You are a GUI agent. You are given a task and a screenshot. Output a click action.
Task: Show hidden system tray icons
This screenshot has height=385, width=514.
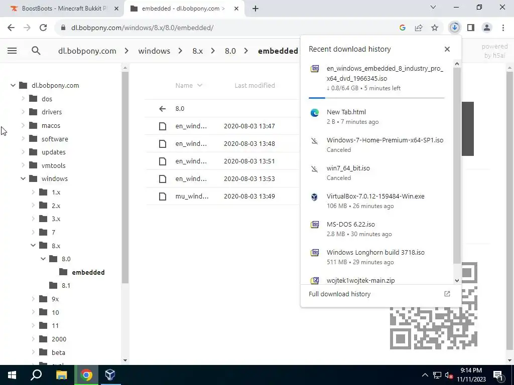point(425,375)
